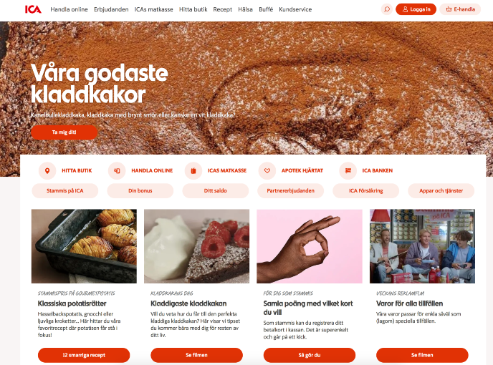Click the Ta mig dit! button
The width and height of the screenshot is (493, 365).
(64, 132)
